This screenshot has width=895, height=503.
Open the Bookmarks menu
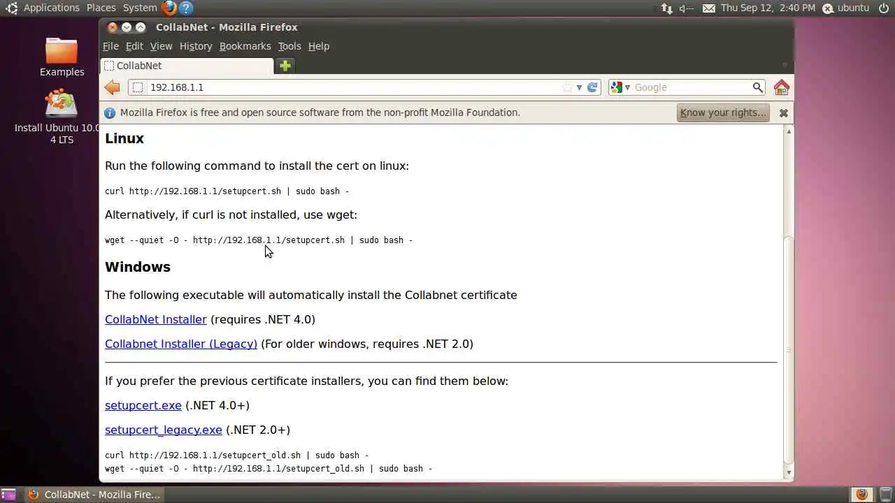pyautogui.click(x=245, y=46)
